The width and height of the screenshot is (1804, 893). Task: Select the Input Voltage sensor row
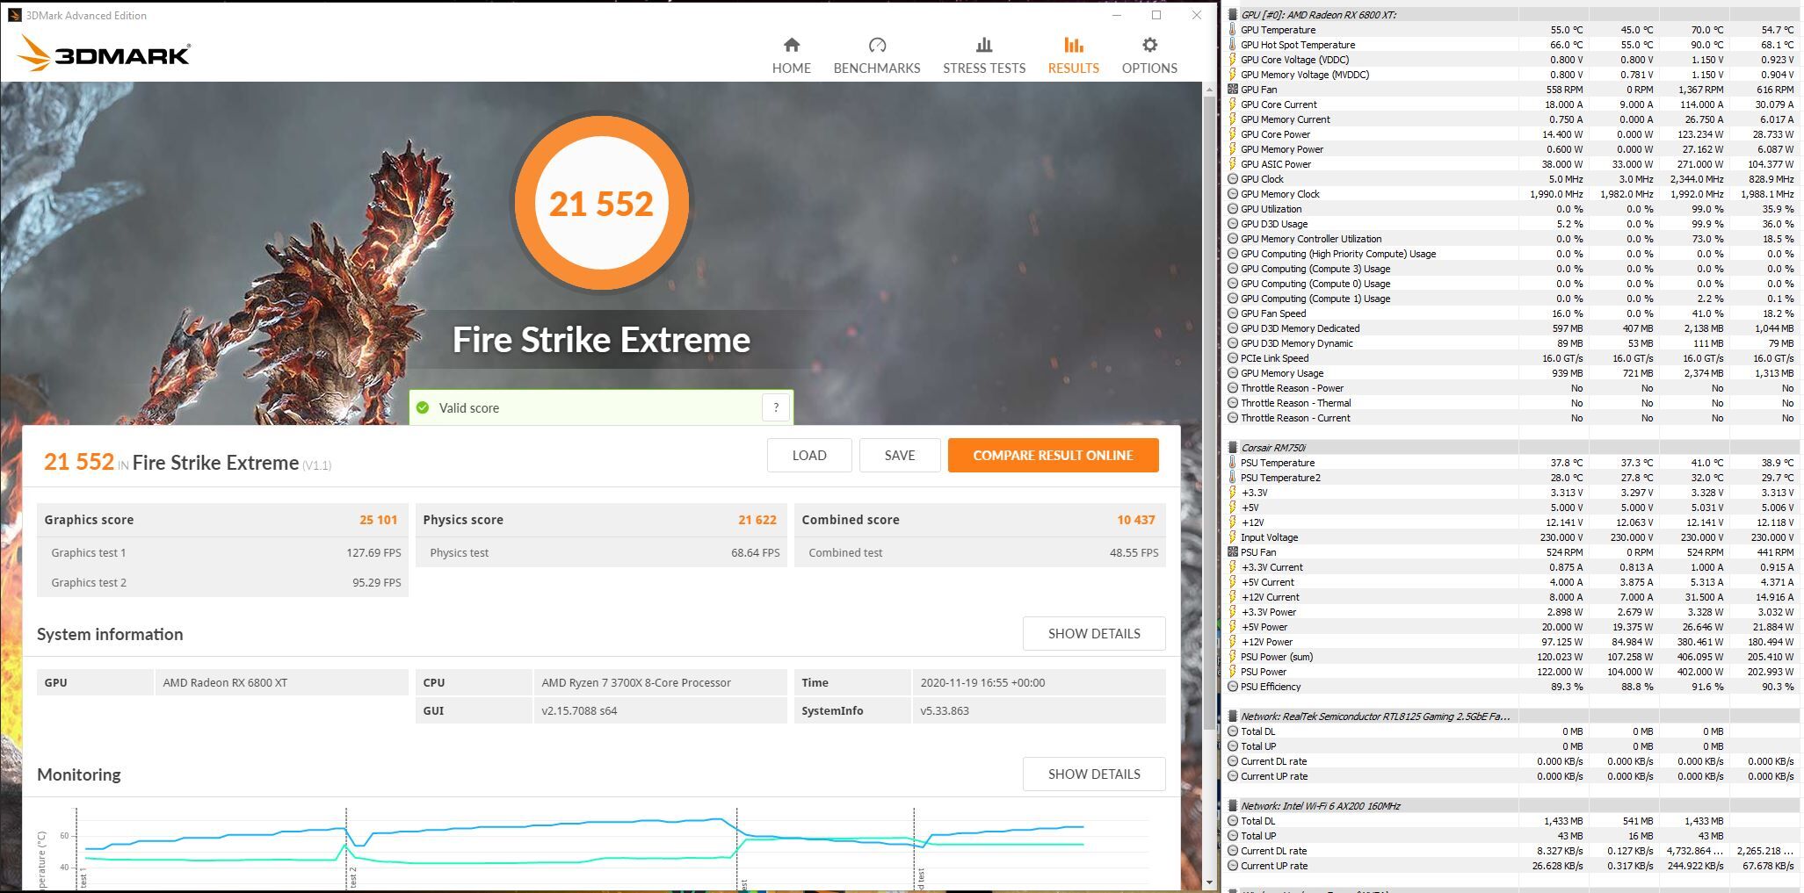[1511, 537]
